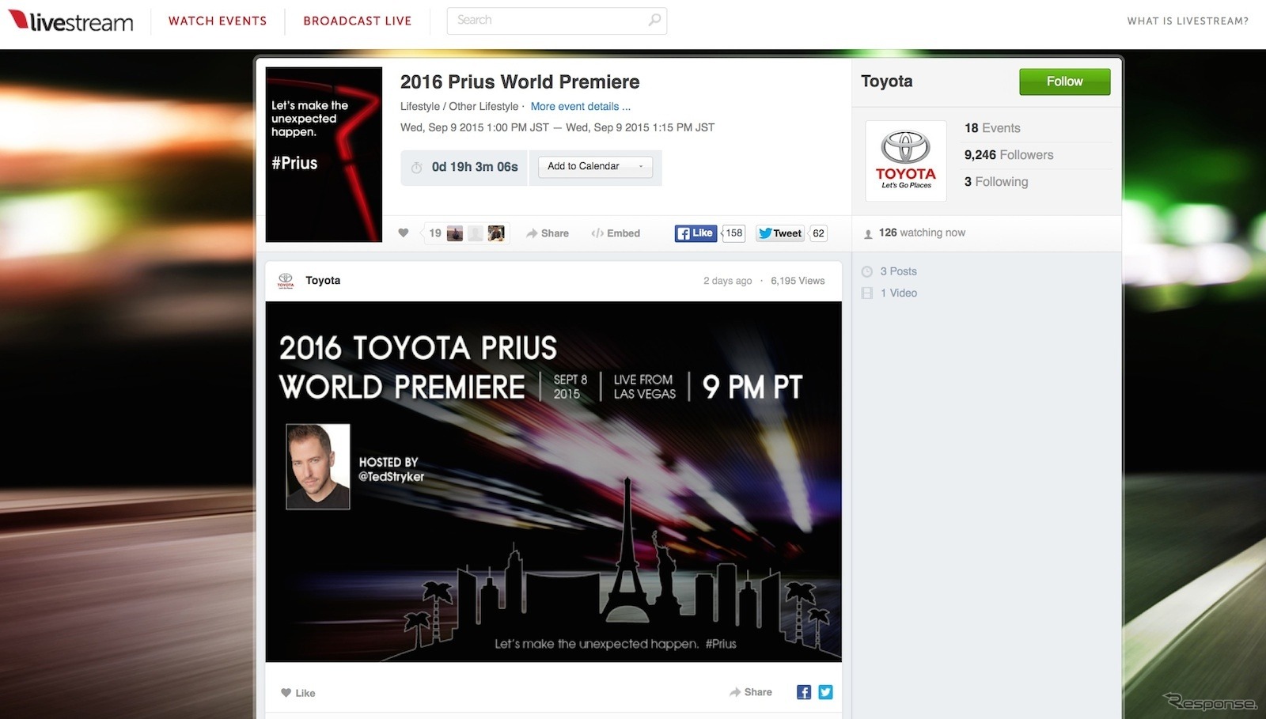The image size is (1266, 719).
Task: Click the Livestream logo
Action: click(71, 21)
